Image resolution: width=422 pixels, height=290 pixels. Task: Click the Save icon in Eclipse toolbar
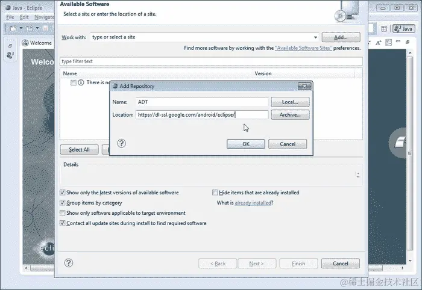(x=45, y=28)
